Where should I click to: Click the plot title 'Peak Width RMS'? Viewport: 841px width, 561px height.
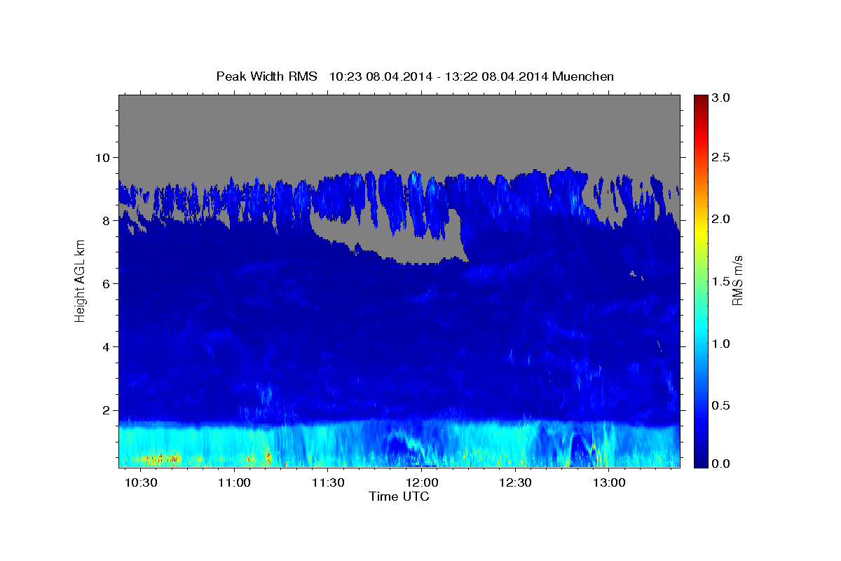point(267,76)
